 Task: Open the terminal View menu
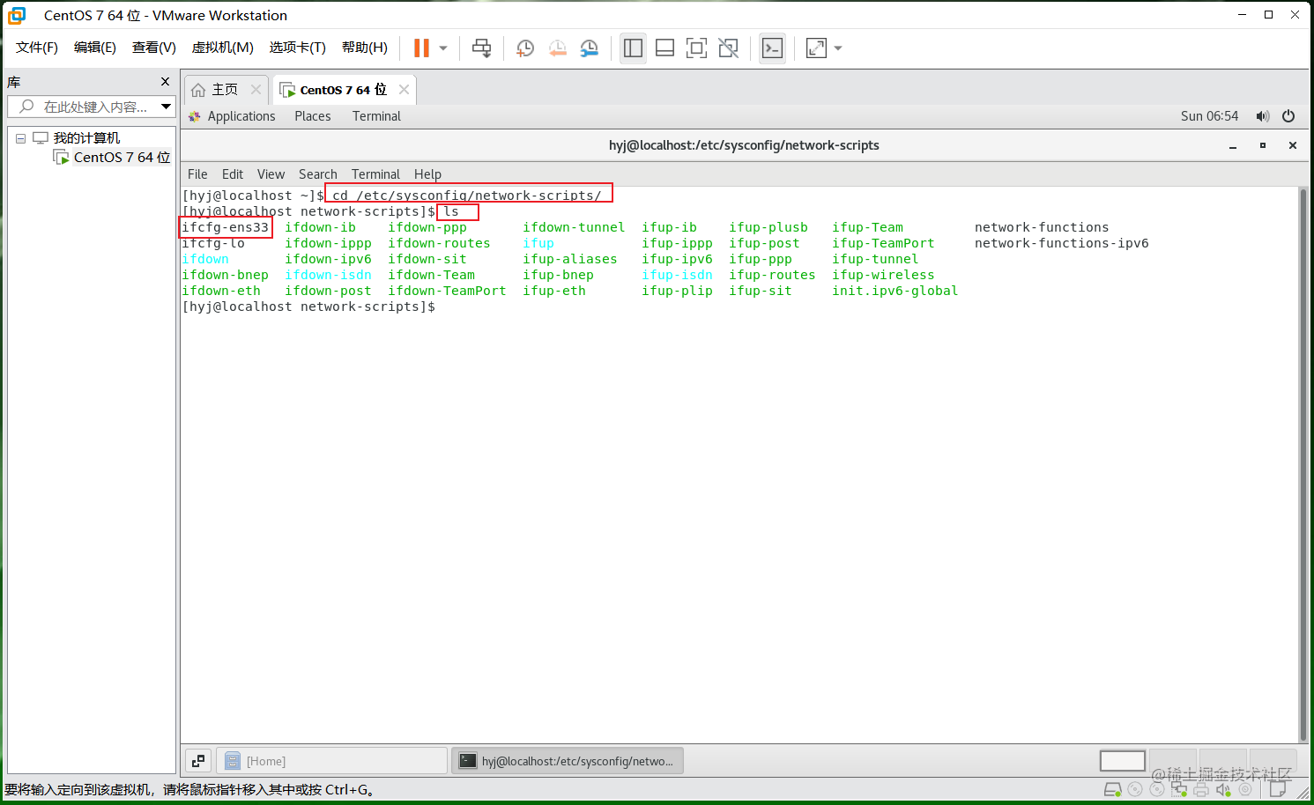[x=271, y=174]
